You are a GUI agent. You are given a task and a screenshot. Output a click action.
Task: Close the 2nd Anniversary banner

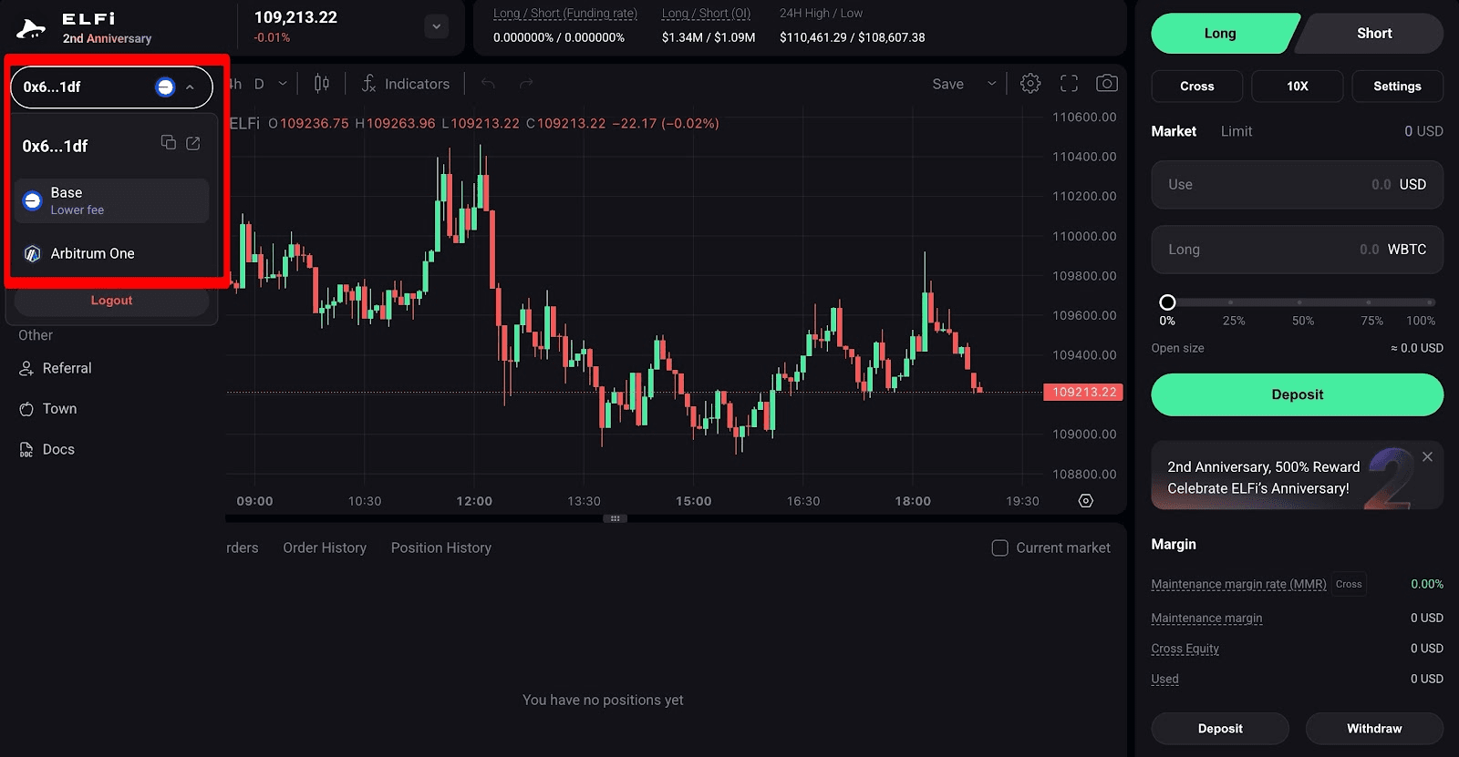click(1427, 457)
